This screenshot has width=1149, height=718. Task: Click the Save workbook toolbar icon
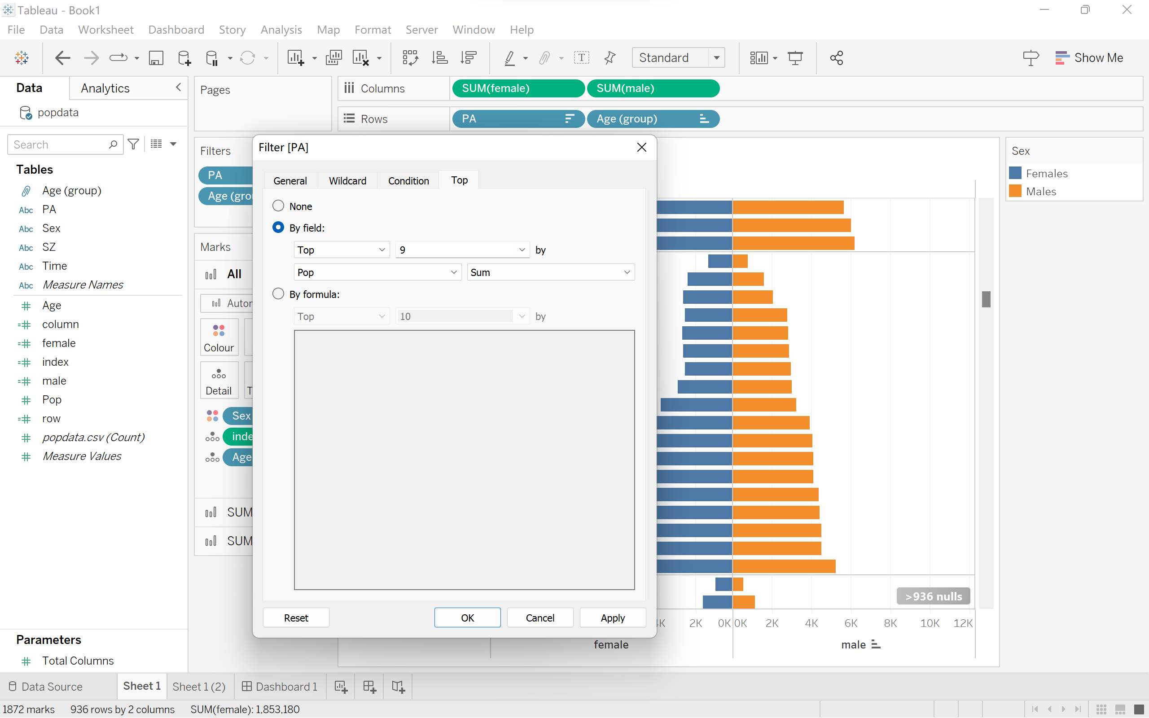[156, 58]
